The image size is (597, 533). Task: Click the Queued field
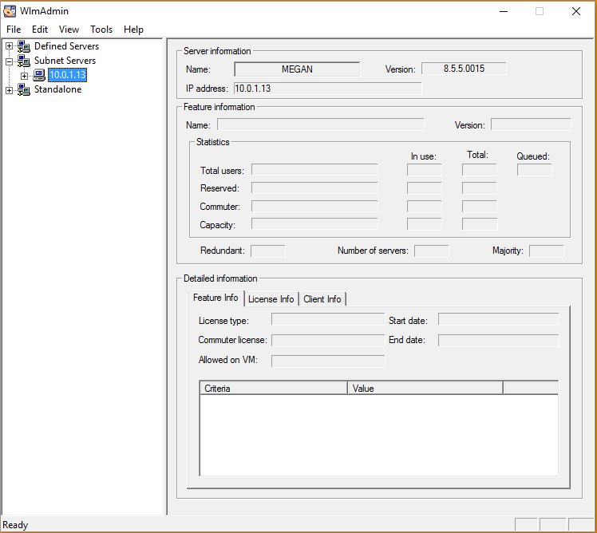pos(535,170)
